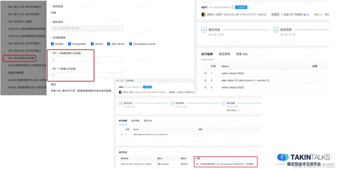Open the 变更 SQL tab in ddl2
The image size is (337, 170).
point(148,121)
